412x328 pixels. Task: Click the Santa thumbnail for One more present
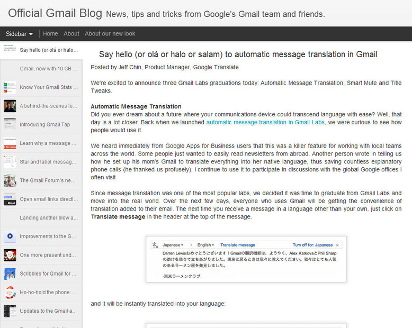tap(10, 255)
